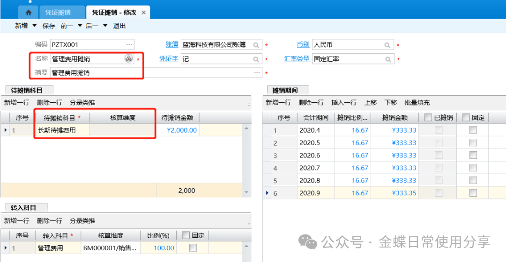This screenshot has width=506, height=262.
Task: Close the 凭证摊销 - 修改 tab
Action: tap(143, 13)
